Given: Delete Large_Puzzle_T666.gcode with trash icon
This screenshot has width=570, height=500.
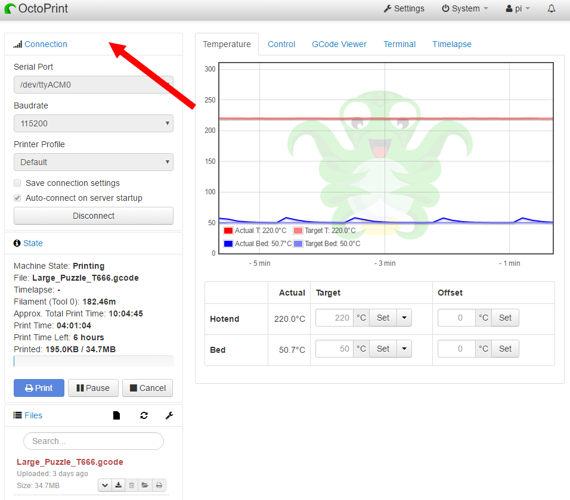Looking at the screenshot, I should pyautogui.click(x=132, y=485).
